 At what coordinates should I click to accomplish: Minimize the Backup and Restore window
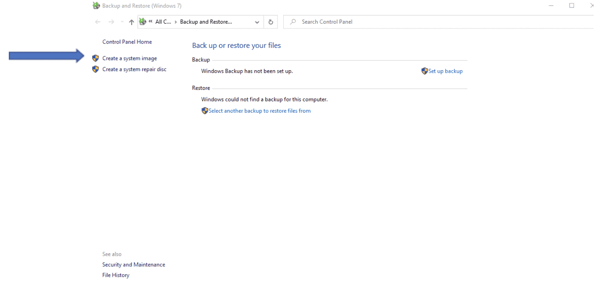click(x=551, y=6)
